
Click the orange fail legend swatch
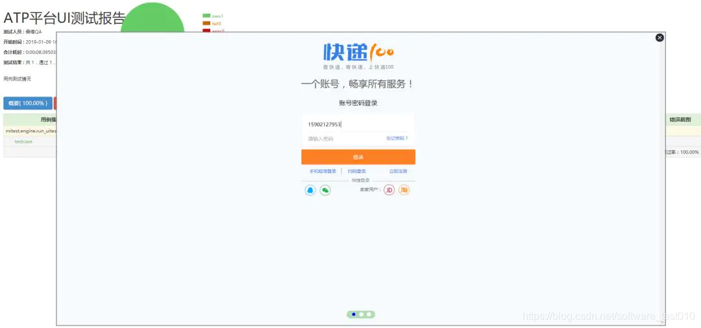click(x=206, y=23)
